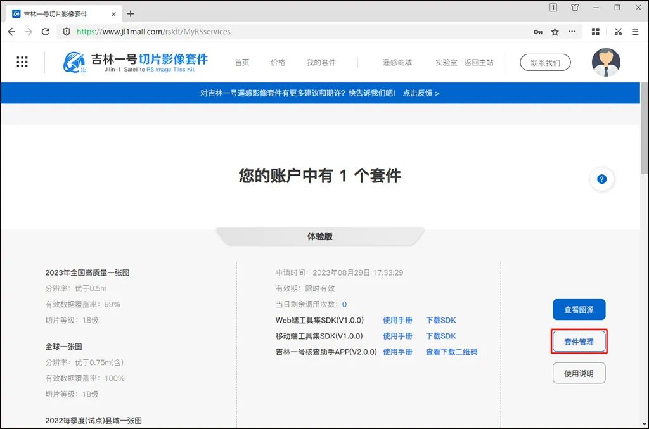Open the three-dot address bar menu
649x429 pixels.
coord(572,32)
